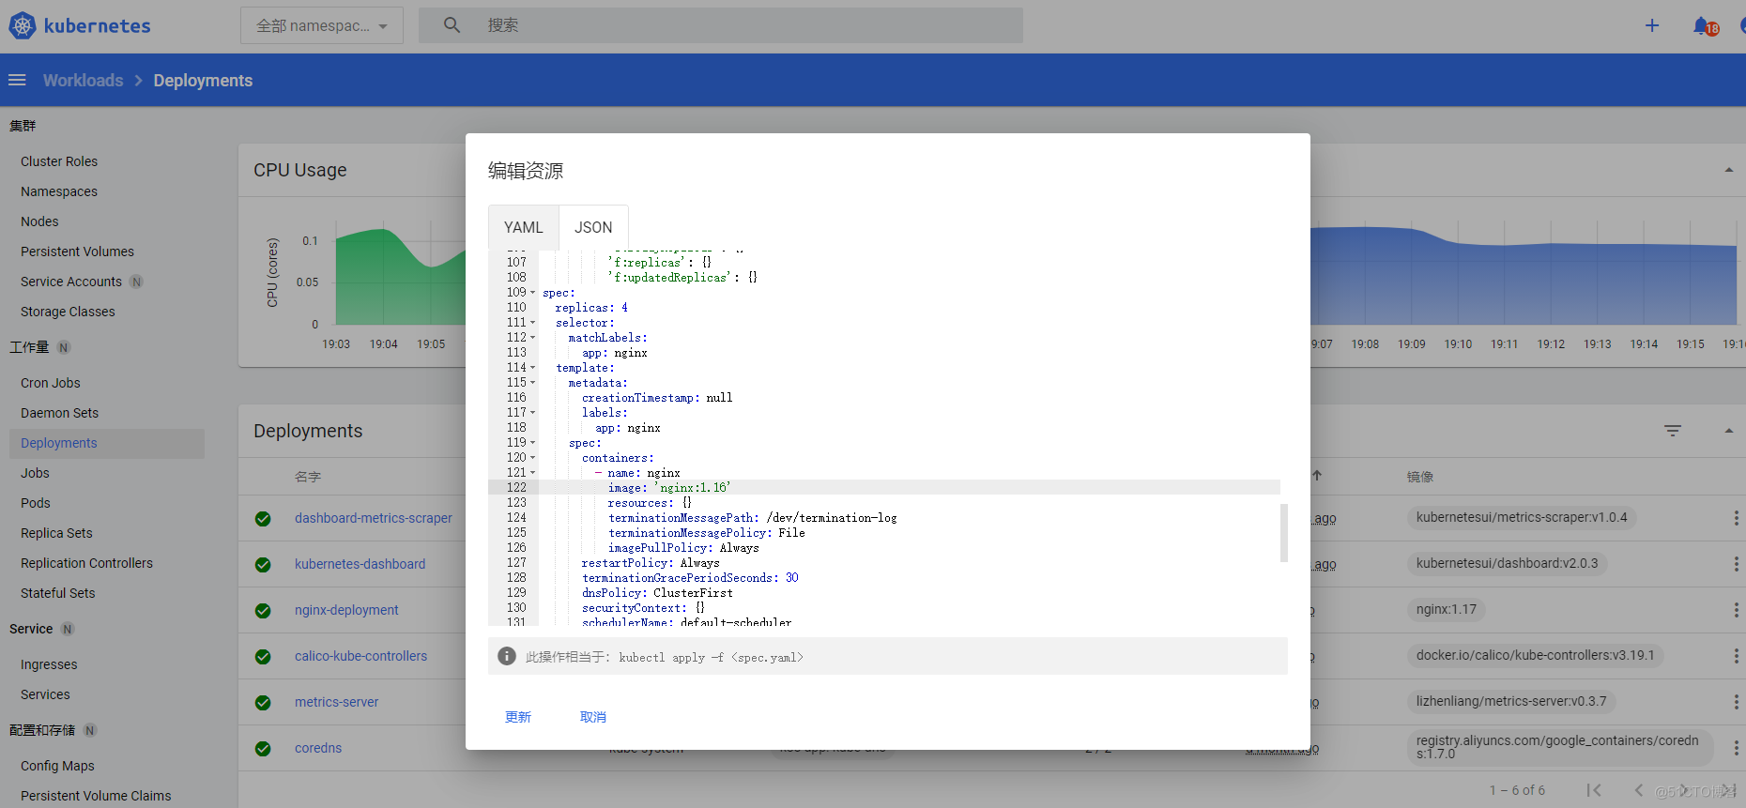Open the hamburger navigation menu
Image resolution: width=1746 pixels, height=808 pixels.
click(17, 80)
